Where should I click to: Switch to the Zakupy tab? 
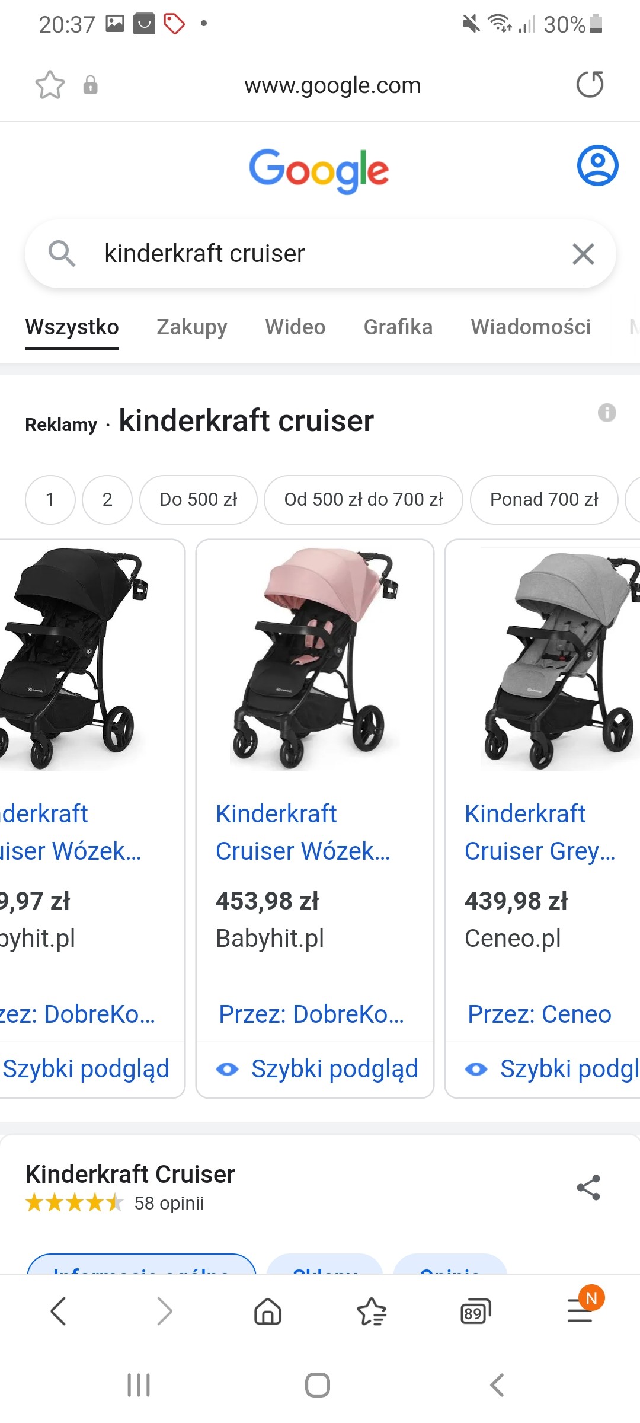[x=191, y=327]
